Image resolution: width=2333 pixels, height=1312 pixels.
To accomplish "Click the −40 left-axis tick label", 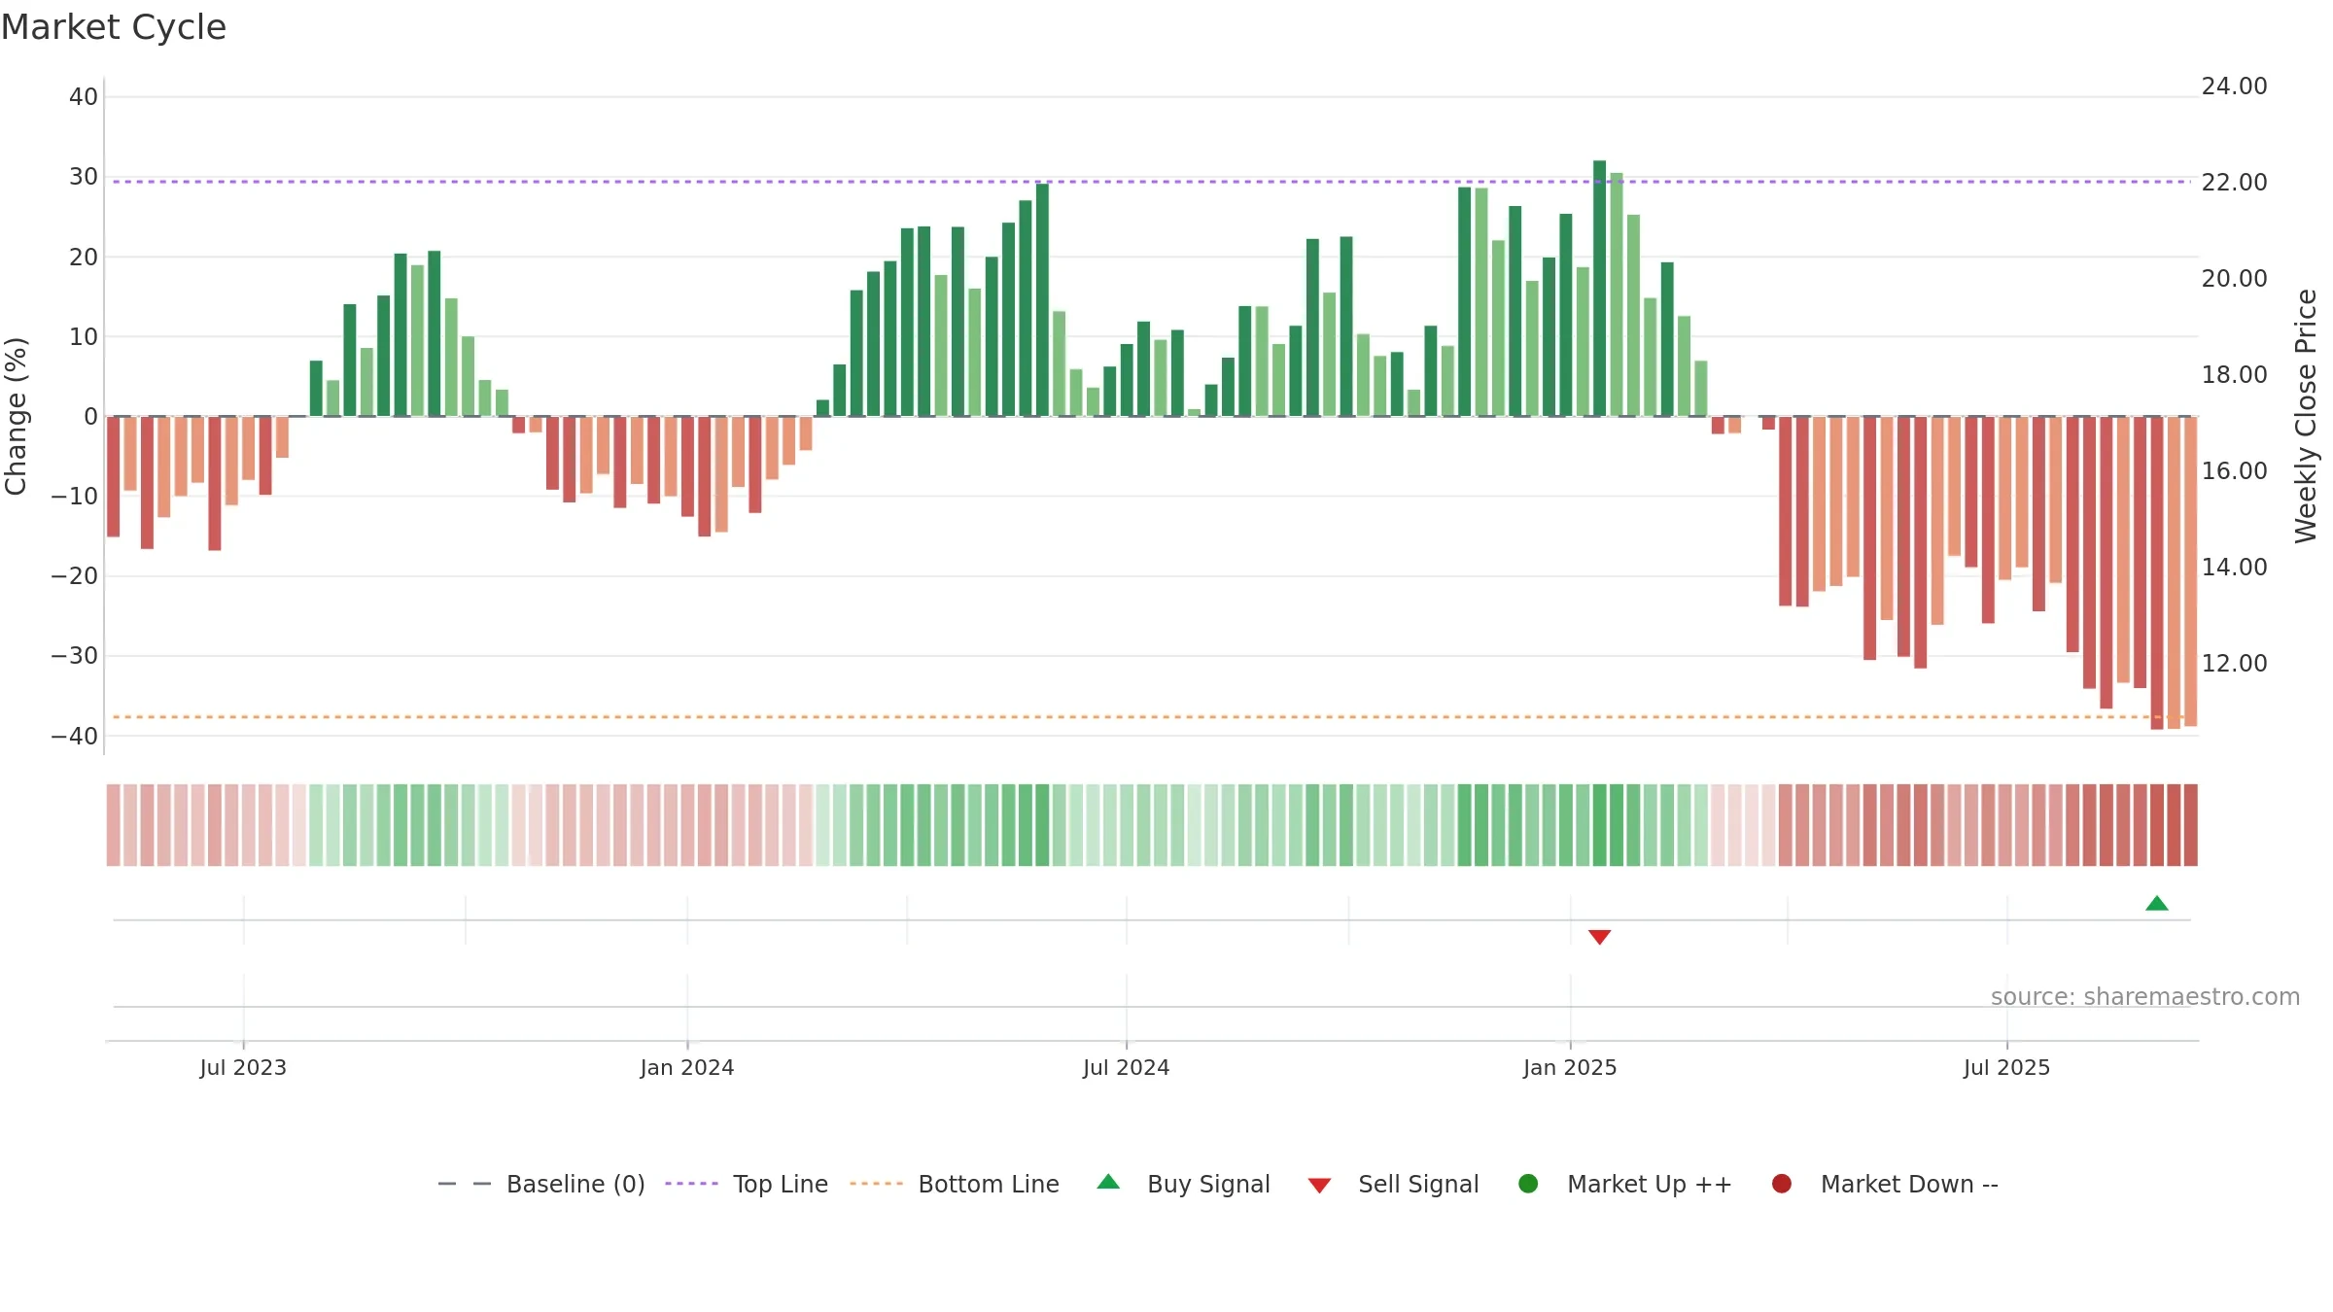I will click(75, 737).
